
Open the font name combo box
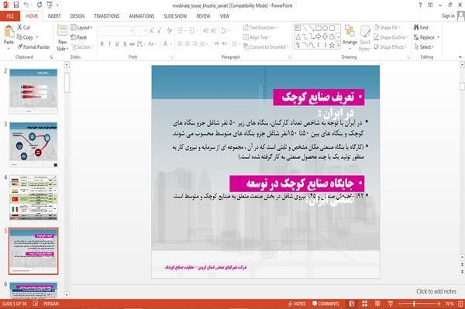pyautogui.click(x=115, y=30)
